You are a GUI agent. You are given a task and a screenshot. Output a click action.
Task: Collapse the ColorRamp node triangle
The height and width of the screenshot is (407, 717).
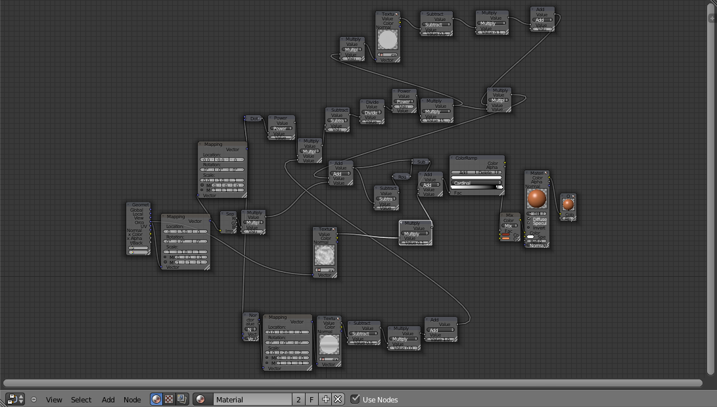pyautogui.click(x=452, y=158)
